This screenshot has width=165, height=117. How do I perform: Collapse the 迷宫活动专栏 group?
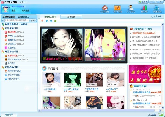[x=3, y=67]
